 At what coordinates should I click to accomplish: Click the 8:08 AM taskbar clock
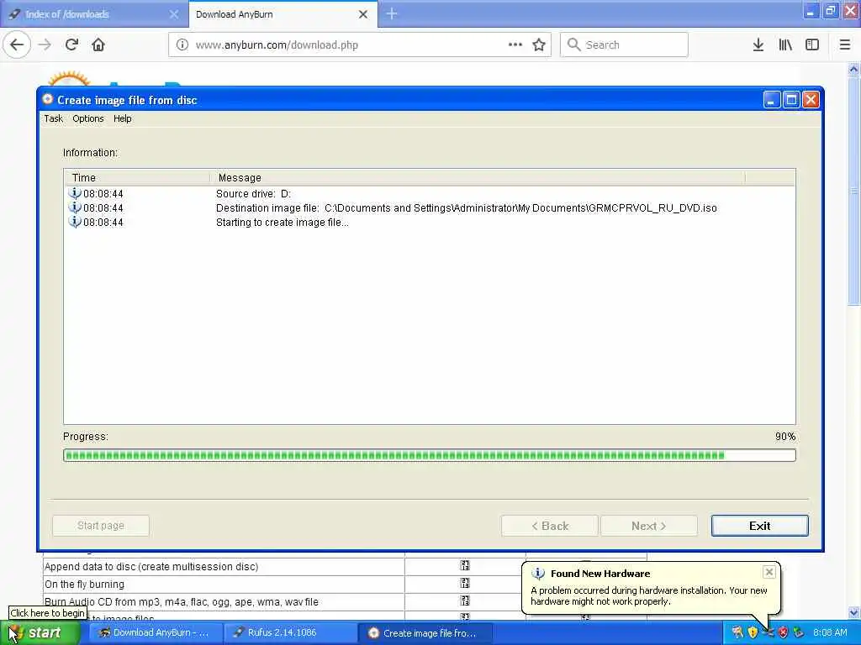click(830, 632)
